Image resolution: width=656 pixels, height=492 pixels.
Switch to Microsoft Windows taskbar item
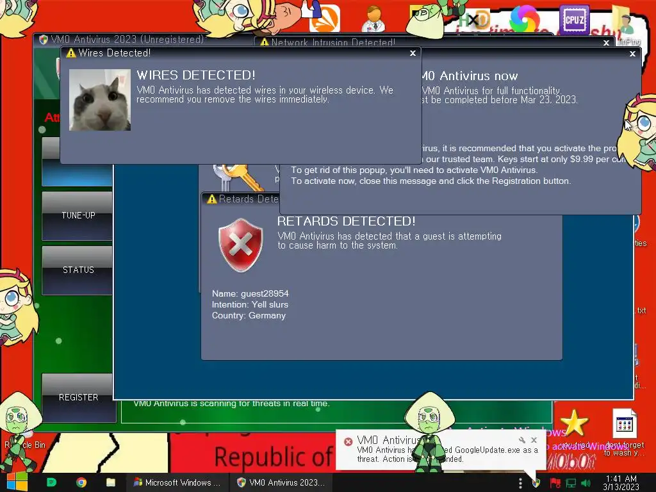(177, 482)
